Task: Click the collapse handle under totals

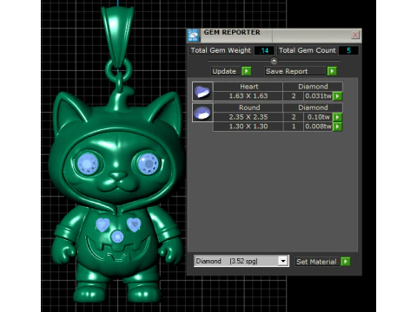Action: [274, 61]
